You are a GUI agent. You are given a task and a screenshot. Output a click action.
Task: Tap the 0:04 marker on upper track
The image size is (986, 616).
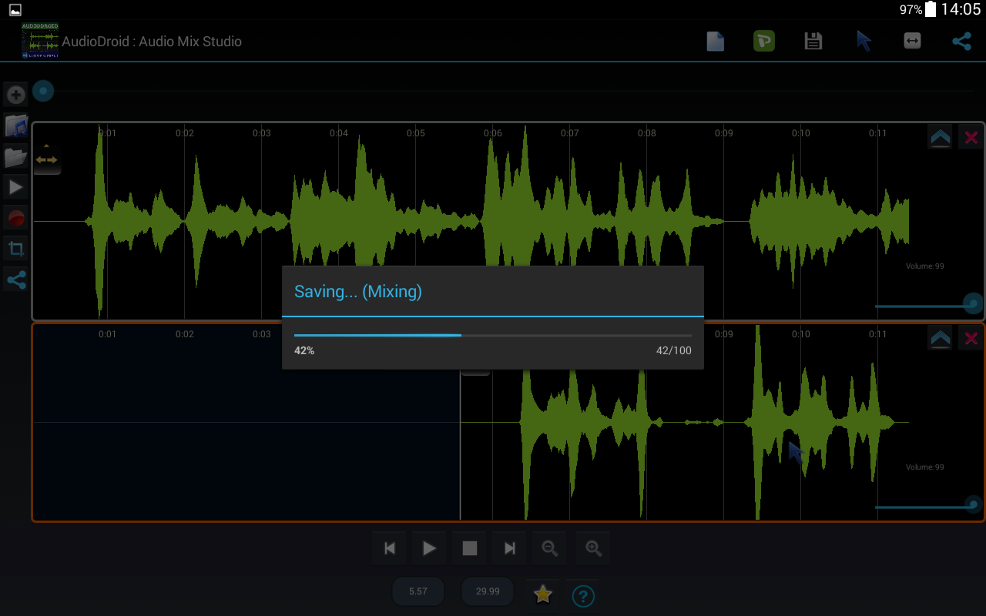(339, 133)
